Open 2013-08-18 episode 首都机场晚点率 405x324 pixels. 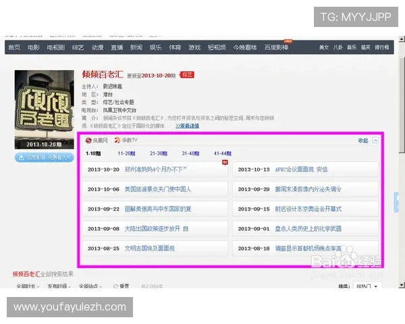point(305,248)
